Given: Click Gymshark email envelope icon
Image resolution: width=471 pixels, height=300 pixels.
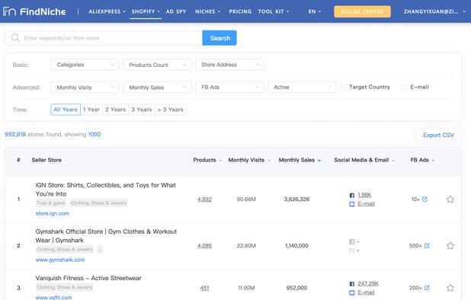Looking at the screenshot, I should click(352, 251).
